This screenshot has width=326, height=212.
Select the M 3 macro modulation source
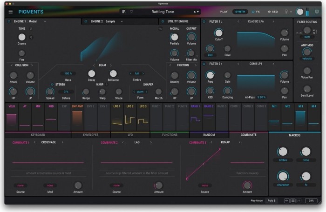click(300, 117)
